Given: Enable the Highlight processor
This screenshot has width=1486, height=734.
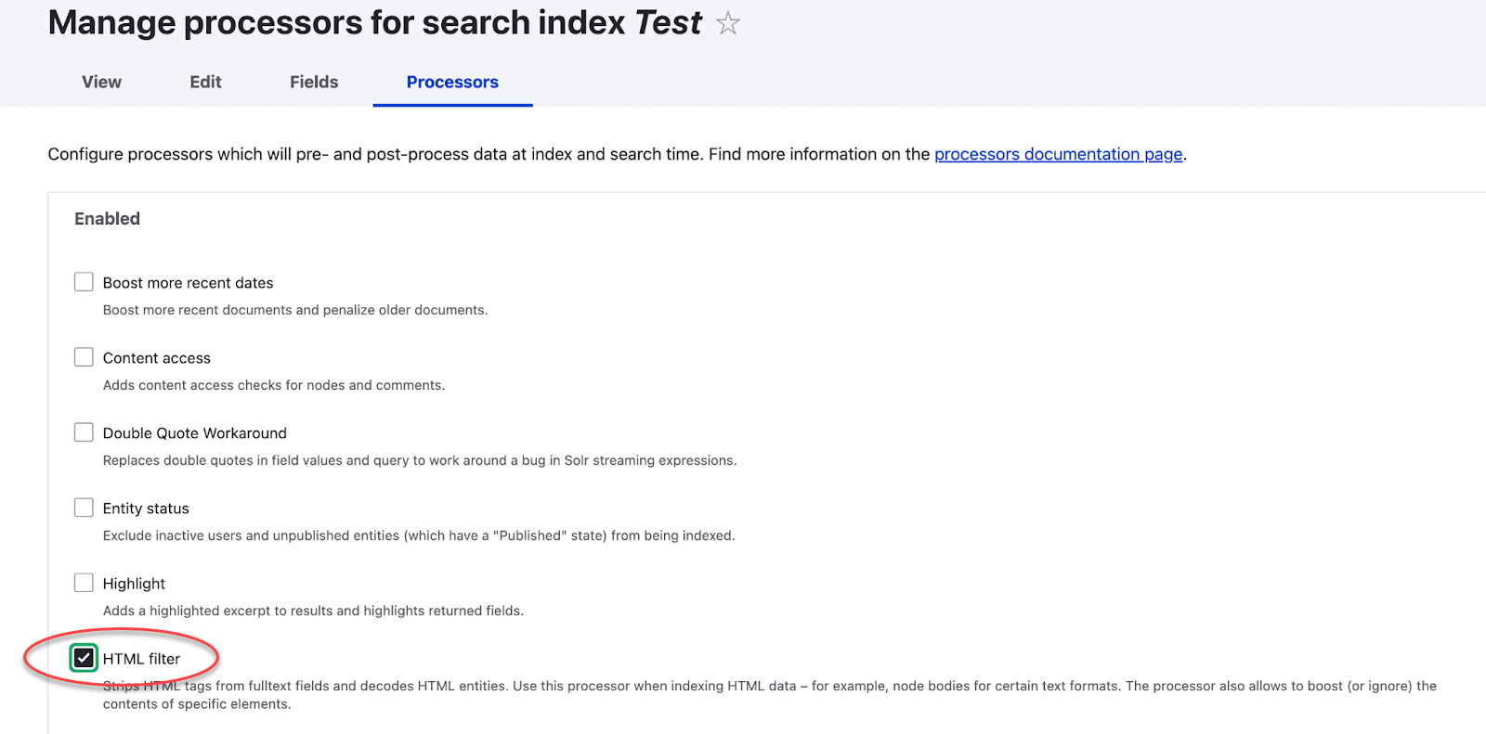Looking at the screenshot, I should point(84,582).
